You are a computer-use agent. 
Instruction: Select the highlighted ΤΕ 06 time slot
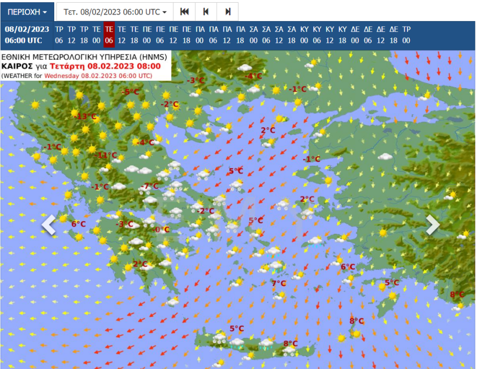tap(109, 35)
